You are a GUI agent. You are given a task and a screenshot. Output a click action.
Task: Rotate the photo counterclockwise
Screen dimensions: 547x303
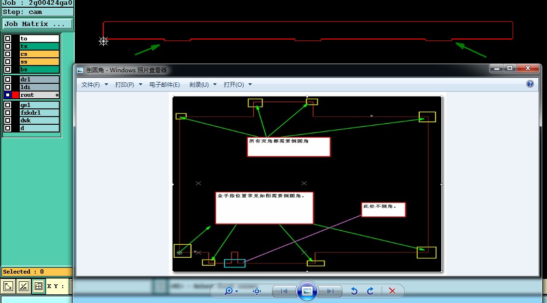point(354,291)
